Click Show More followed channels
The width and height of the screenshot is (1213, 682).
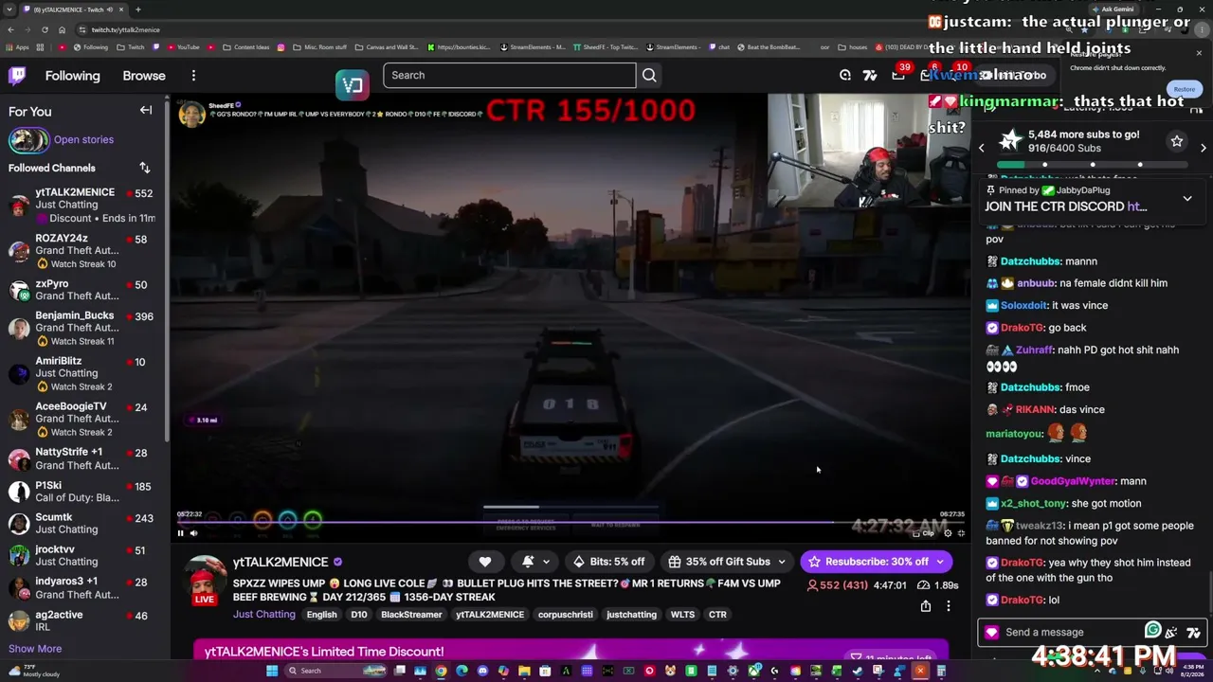[35, 649]
